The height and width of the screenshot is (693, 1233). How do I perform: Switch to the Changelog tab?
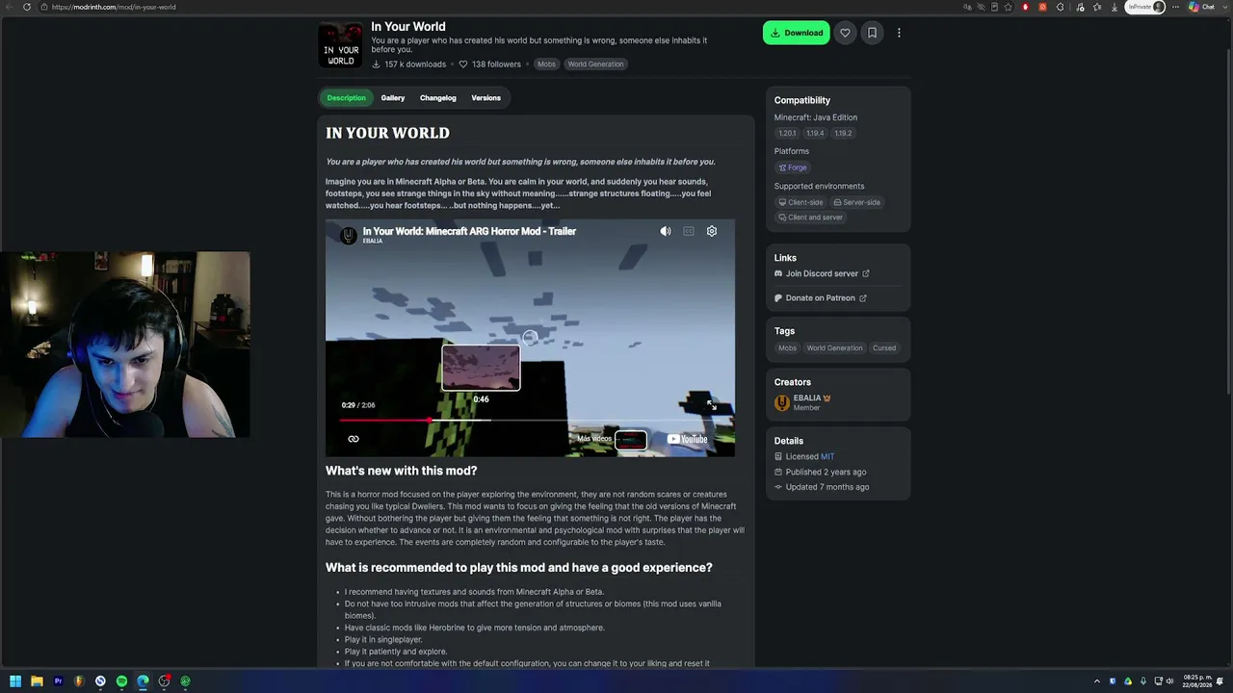coord(437,97)
